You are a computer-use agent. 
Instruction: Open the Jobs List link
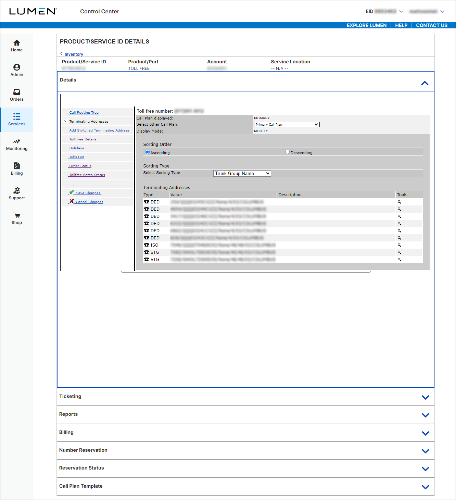(76, 157)
